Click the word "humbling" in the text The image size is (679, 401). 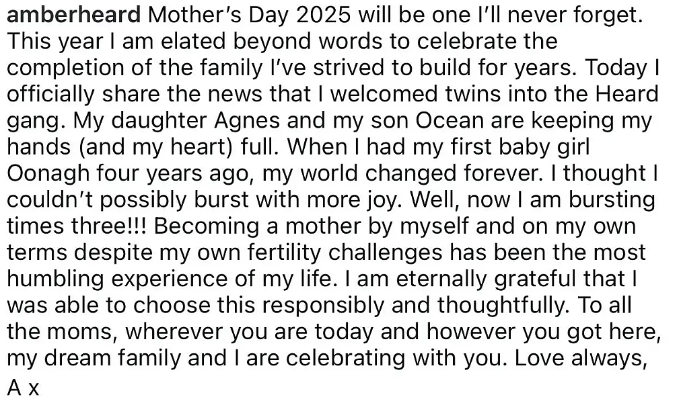click(x=55, y=279)
